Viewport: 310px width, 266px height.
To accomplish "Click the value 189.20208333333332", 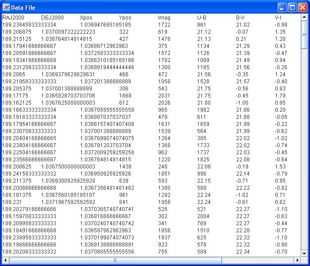I will 29,253.
